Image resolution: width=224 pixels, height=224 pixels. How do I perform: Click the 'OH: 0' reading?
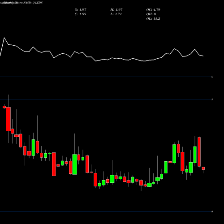point(151,14)
